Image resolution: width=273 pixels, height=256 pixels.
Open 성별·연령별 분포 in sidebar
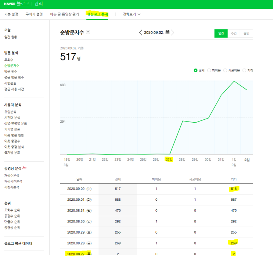(15, 123)
